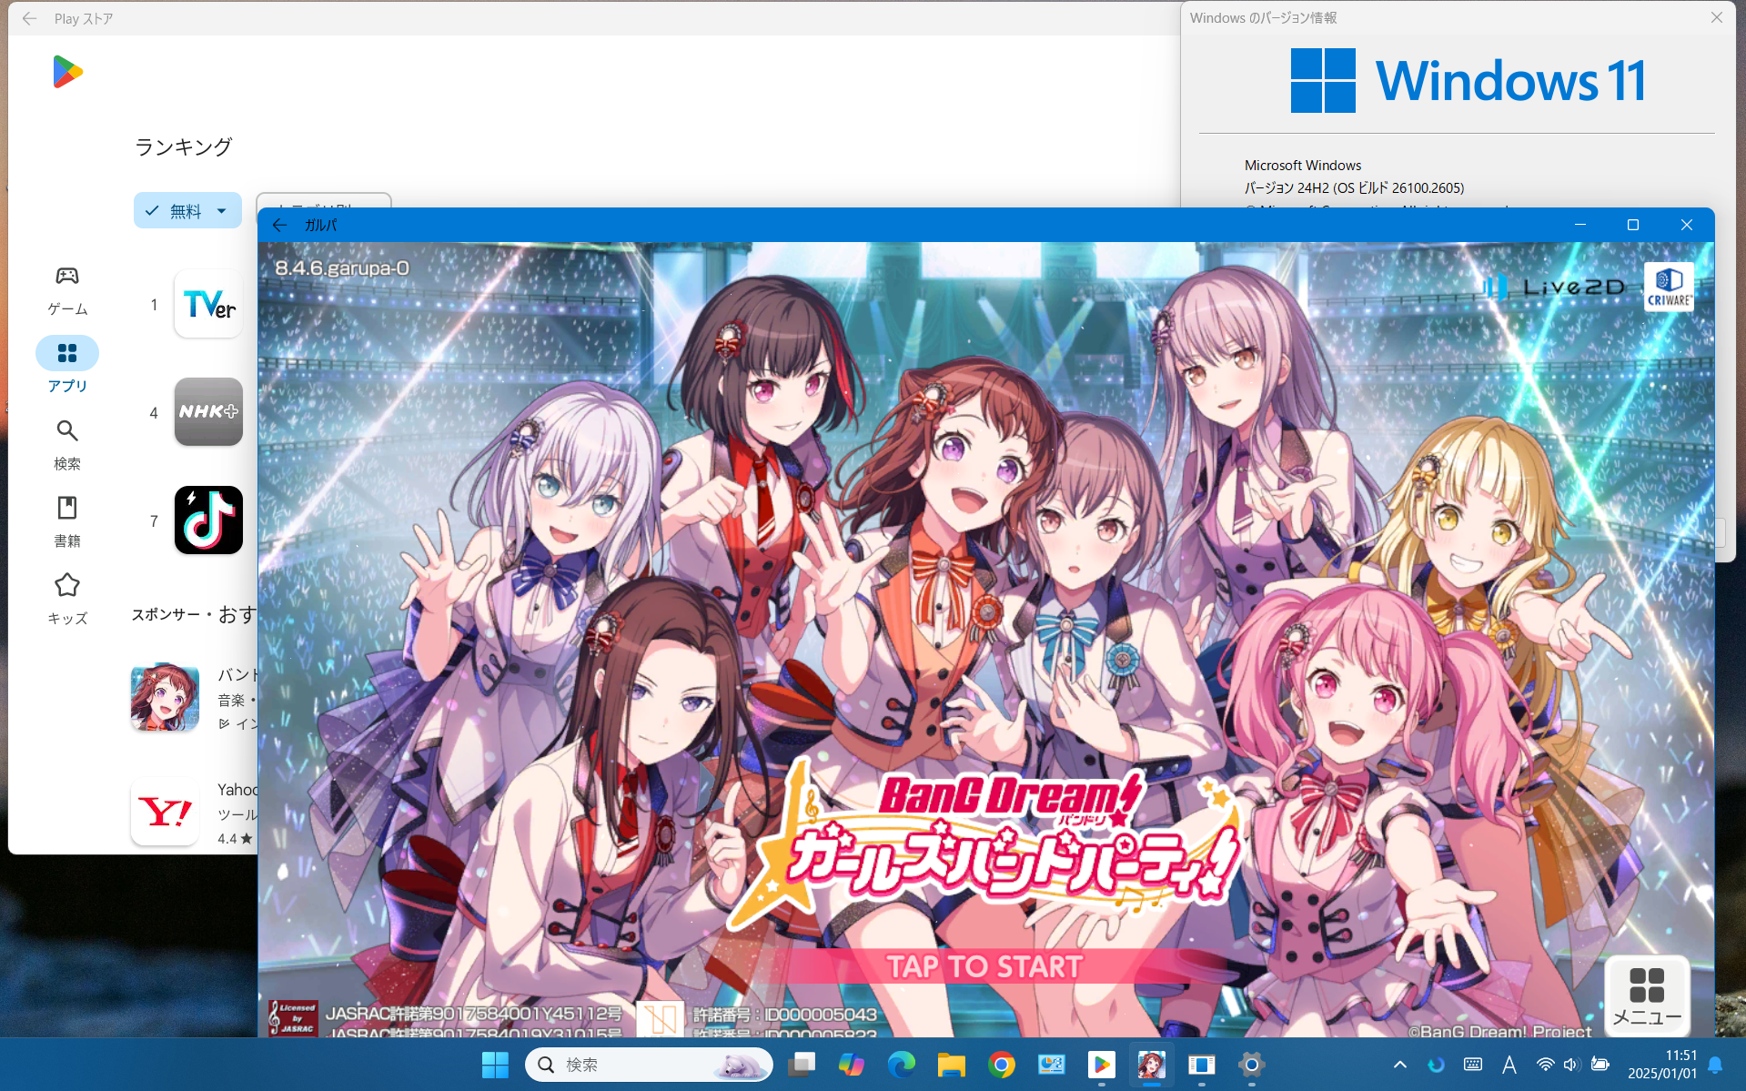Open the winver window taskbar icon
1746x1091 pixels.
pyautogui.click(x=1202, y=1065)
